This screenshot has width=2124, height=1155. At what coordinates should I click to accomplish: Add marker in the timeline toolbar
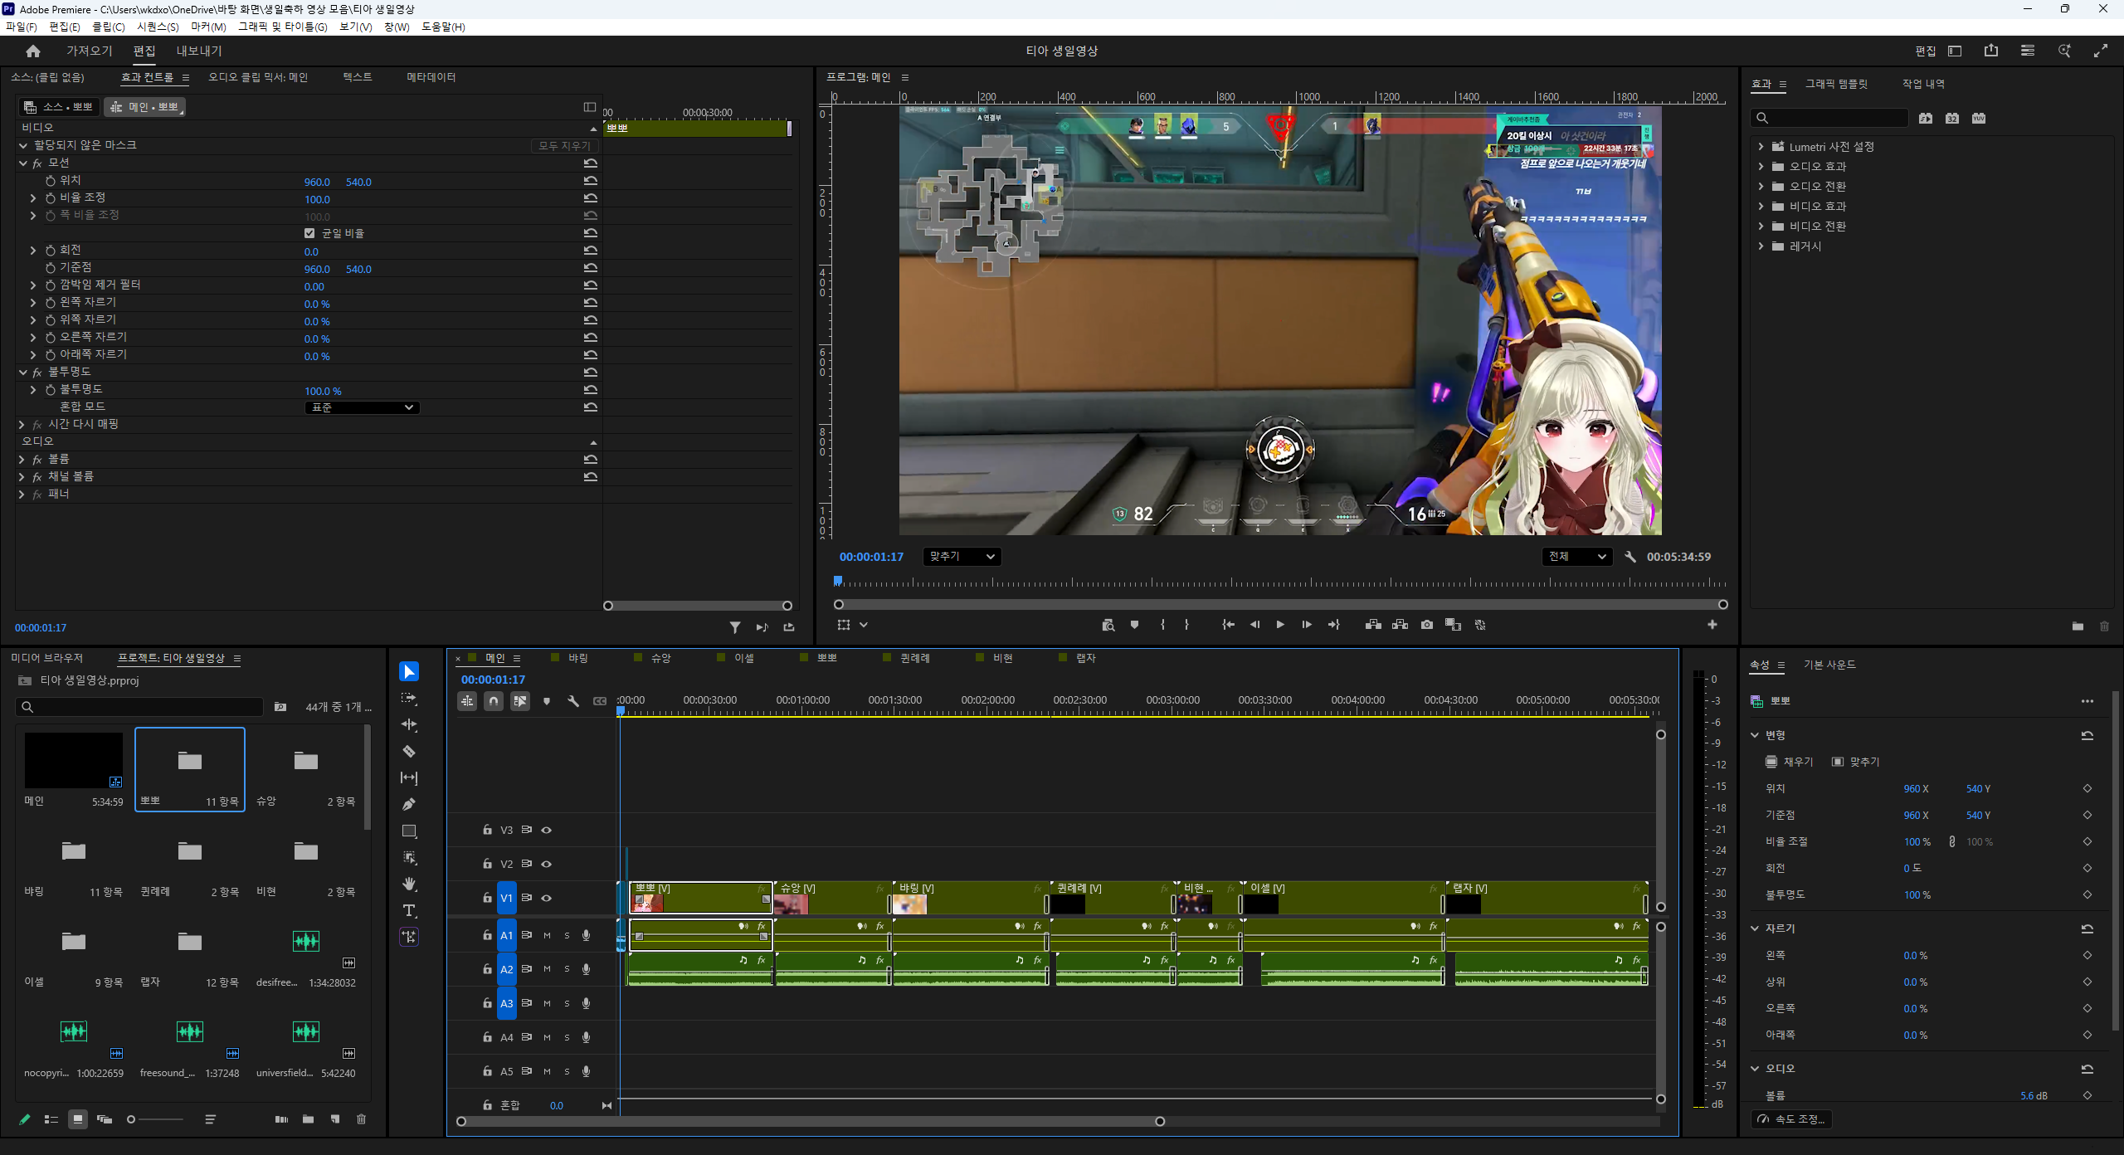click(x=546, y=701)
